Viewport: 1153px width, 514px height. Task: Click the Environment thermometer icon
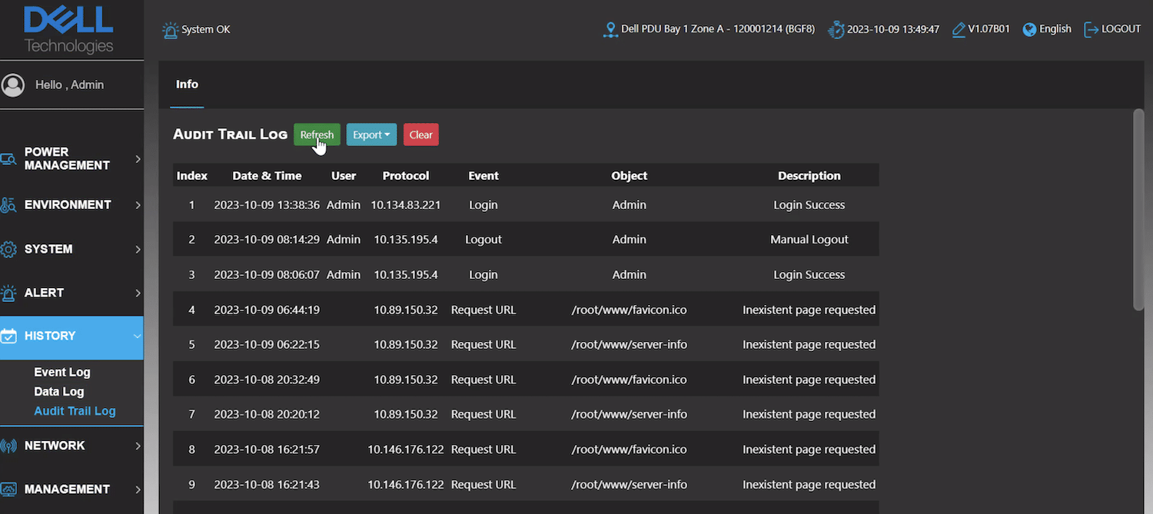[x=8, y=205]
